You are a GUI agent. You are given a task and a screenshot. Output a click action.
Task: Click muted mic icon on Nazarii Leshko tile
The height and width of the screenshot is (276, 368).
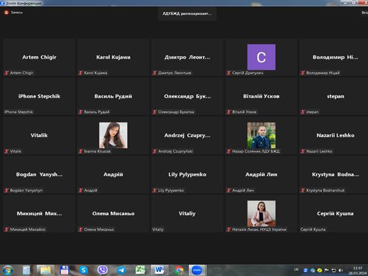302,151
